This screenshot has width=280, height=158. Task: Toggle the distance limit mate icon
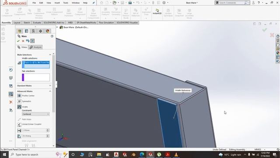pos(19,130)
